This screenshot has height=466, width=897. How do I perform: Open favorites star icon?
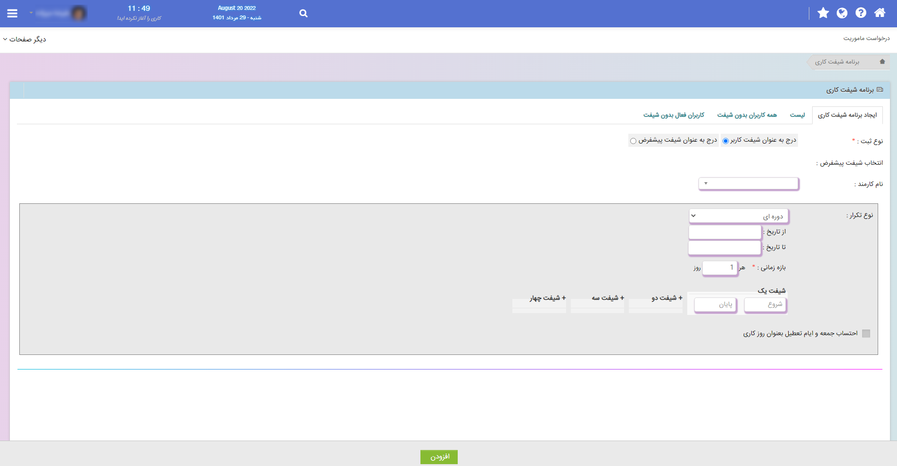coord(823,13)
